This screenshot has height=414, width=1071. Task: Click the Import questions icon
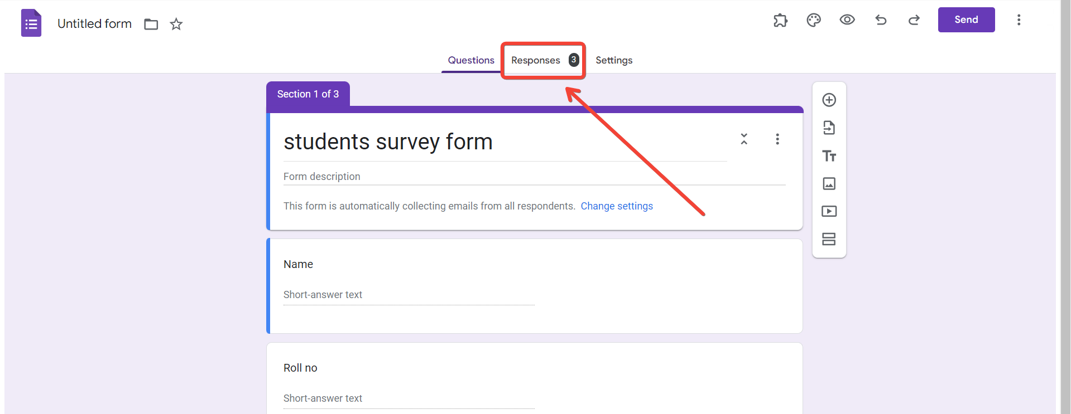coord(829,128)
